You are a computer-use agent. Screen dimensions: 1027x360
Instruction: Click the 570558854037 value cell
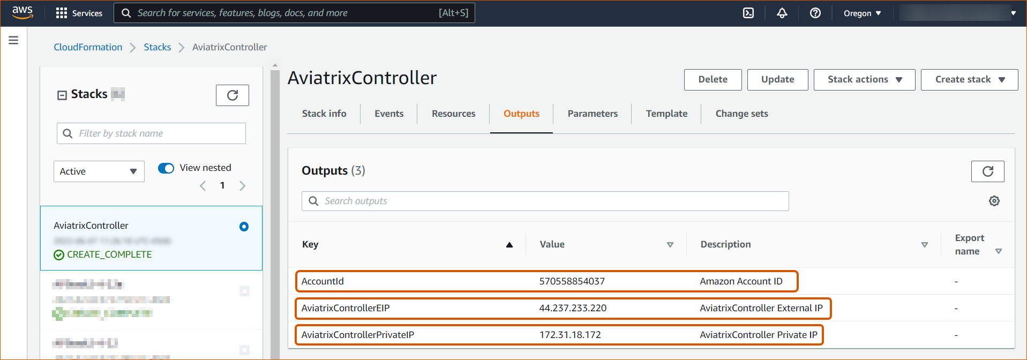tap(572, 281)
